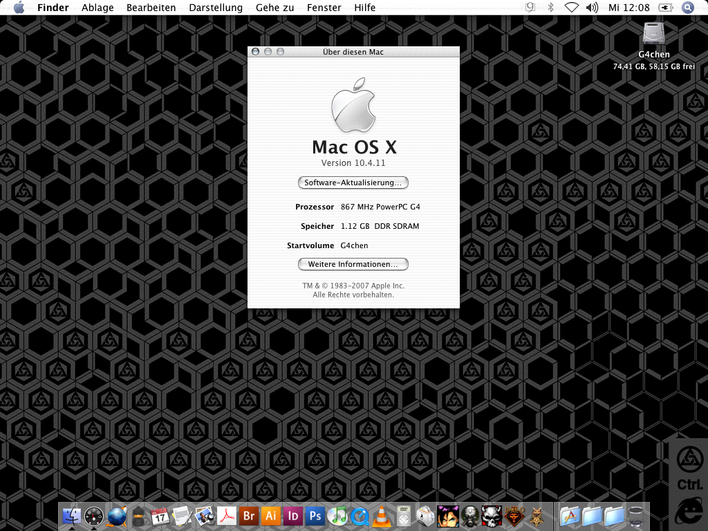Open the Hilfe menu

click(365, 8)
